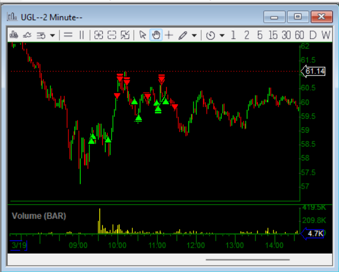
Task: Select the pencil drawing tool
Action: pyautogui.click(x=183, y=35)
